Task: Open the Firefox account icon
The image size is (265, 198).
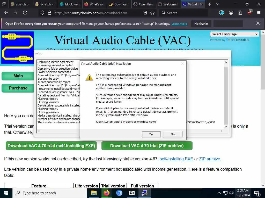Action: coord(231,13)
